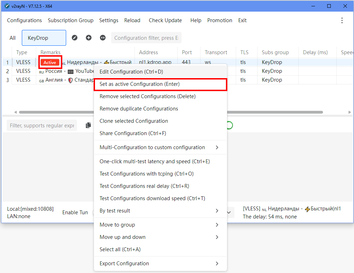The image size is (354, 273).
Task: Open the Subscription Group menu
Action: point(70,20)
